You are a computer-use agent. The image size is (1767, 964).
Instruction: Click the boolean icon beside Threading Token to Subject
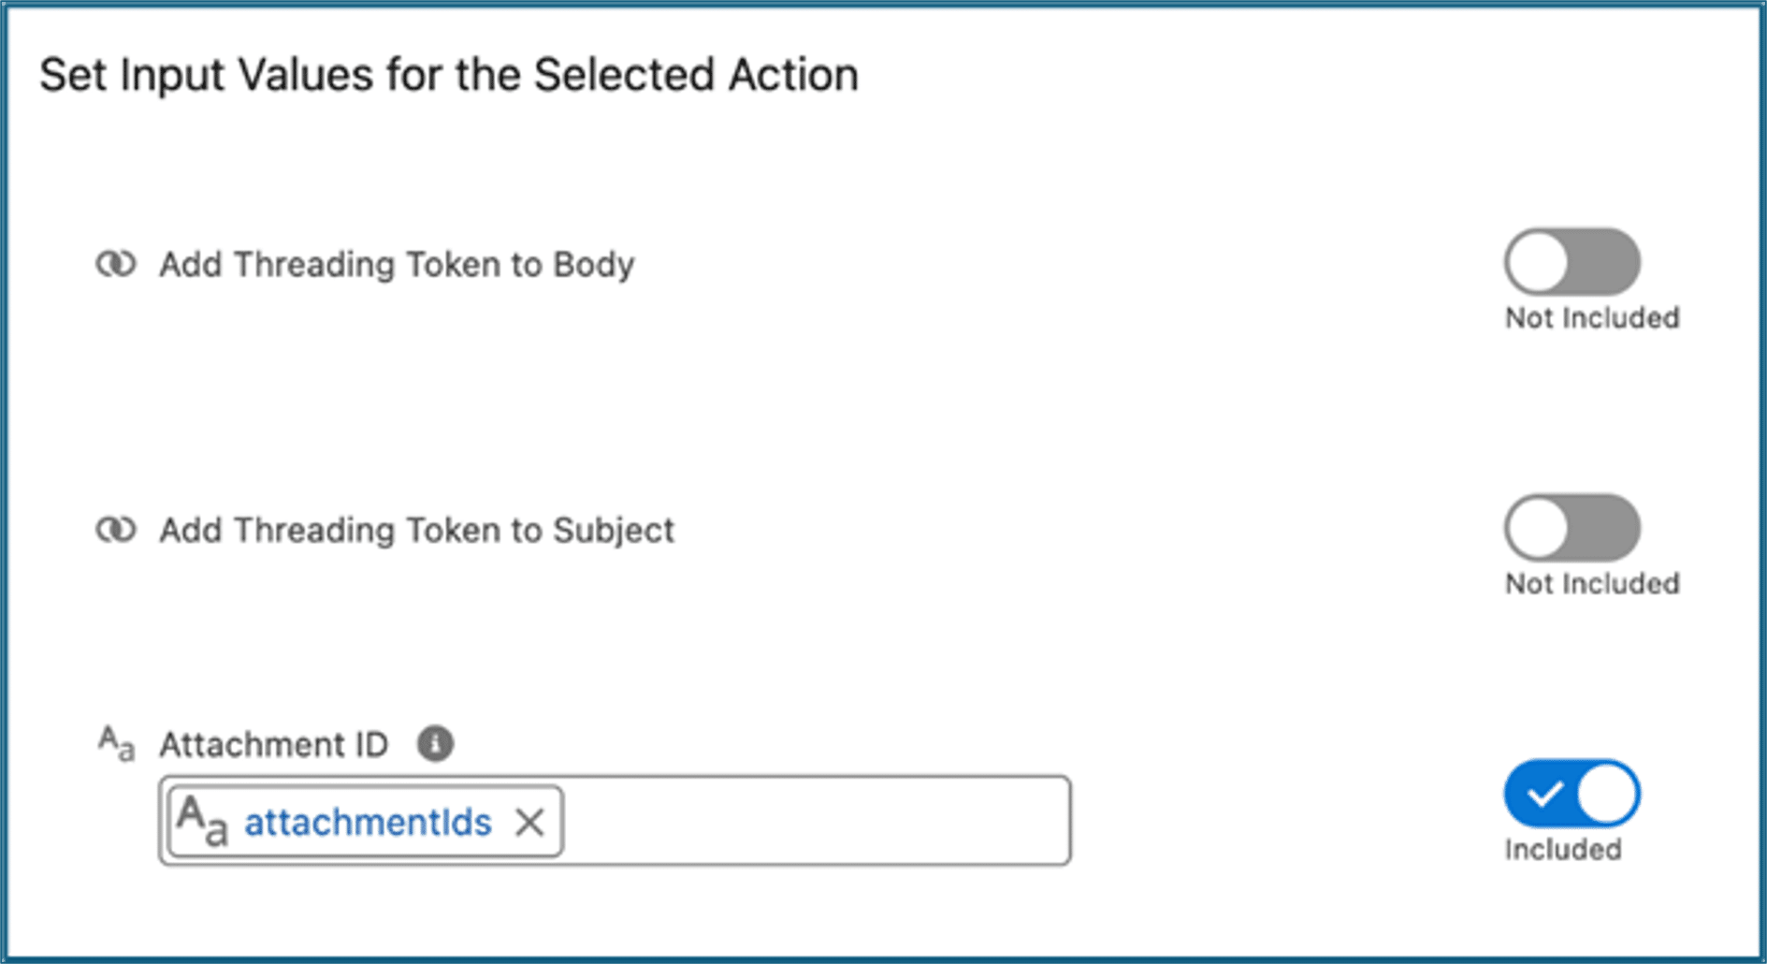tap(116, 531)
